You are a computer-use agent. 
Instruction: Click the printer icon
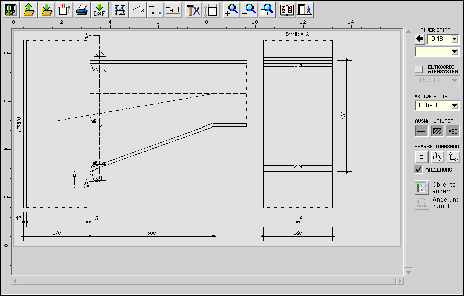click(82, 9)
